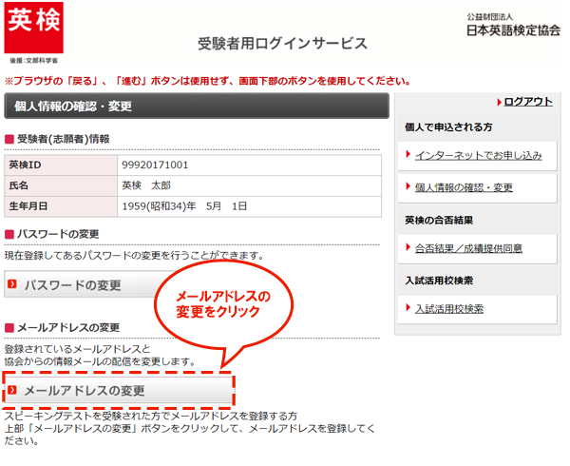The width and height of the screenshot is (570, 466).
Task: Click the red arrow icon on パスワードの変更 button
Action: coord(13,284)
